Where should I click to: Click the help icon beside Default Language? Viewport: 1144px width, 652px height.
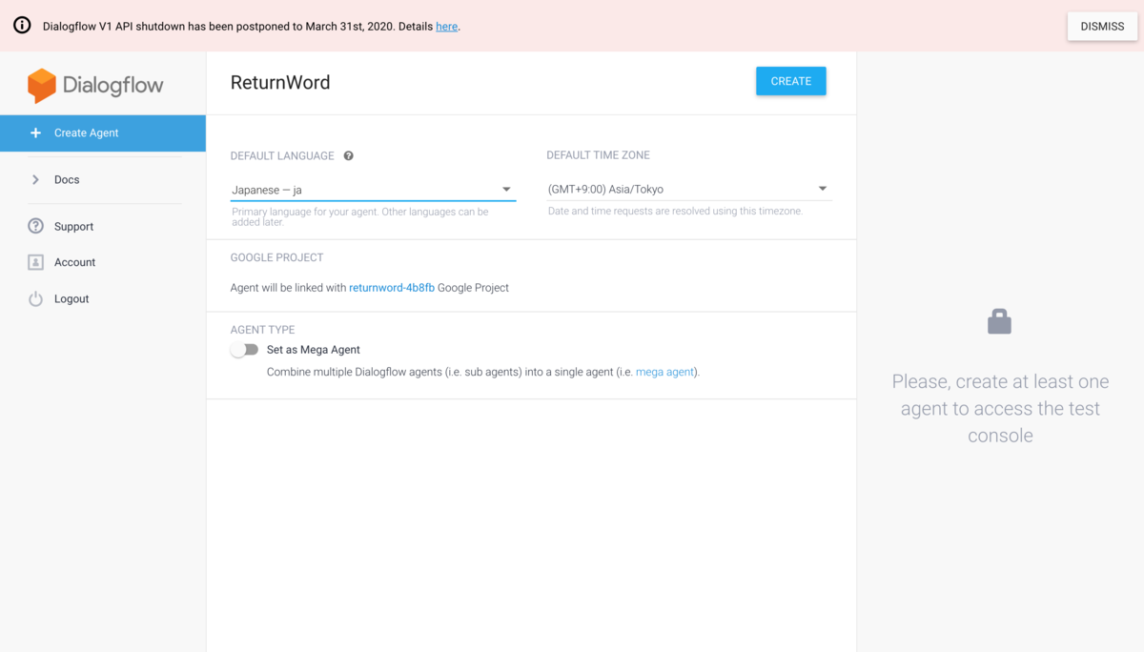coord(349,155)
